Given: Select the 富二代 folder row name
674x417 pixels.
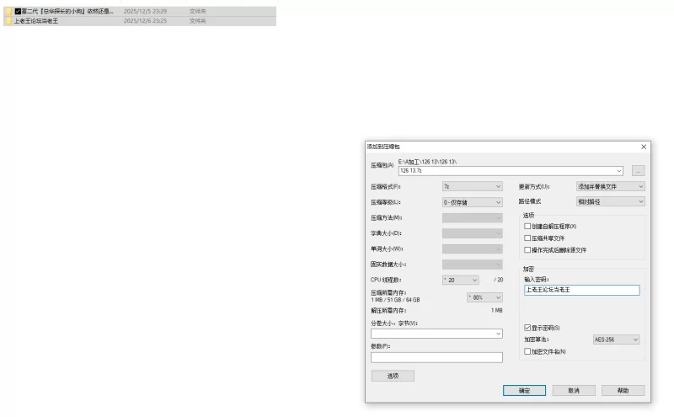Looking at the screenshot, I should coord(67,11).
